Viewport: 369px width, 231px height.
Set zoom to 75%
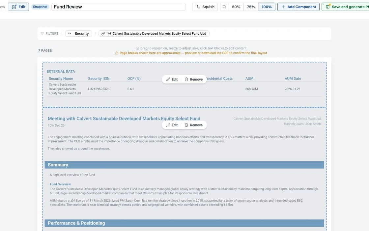[x=251, y=7]
